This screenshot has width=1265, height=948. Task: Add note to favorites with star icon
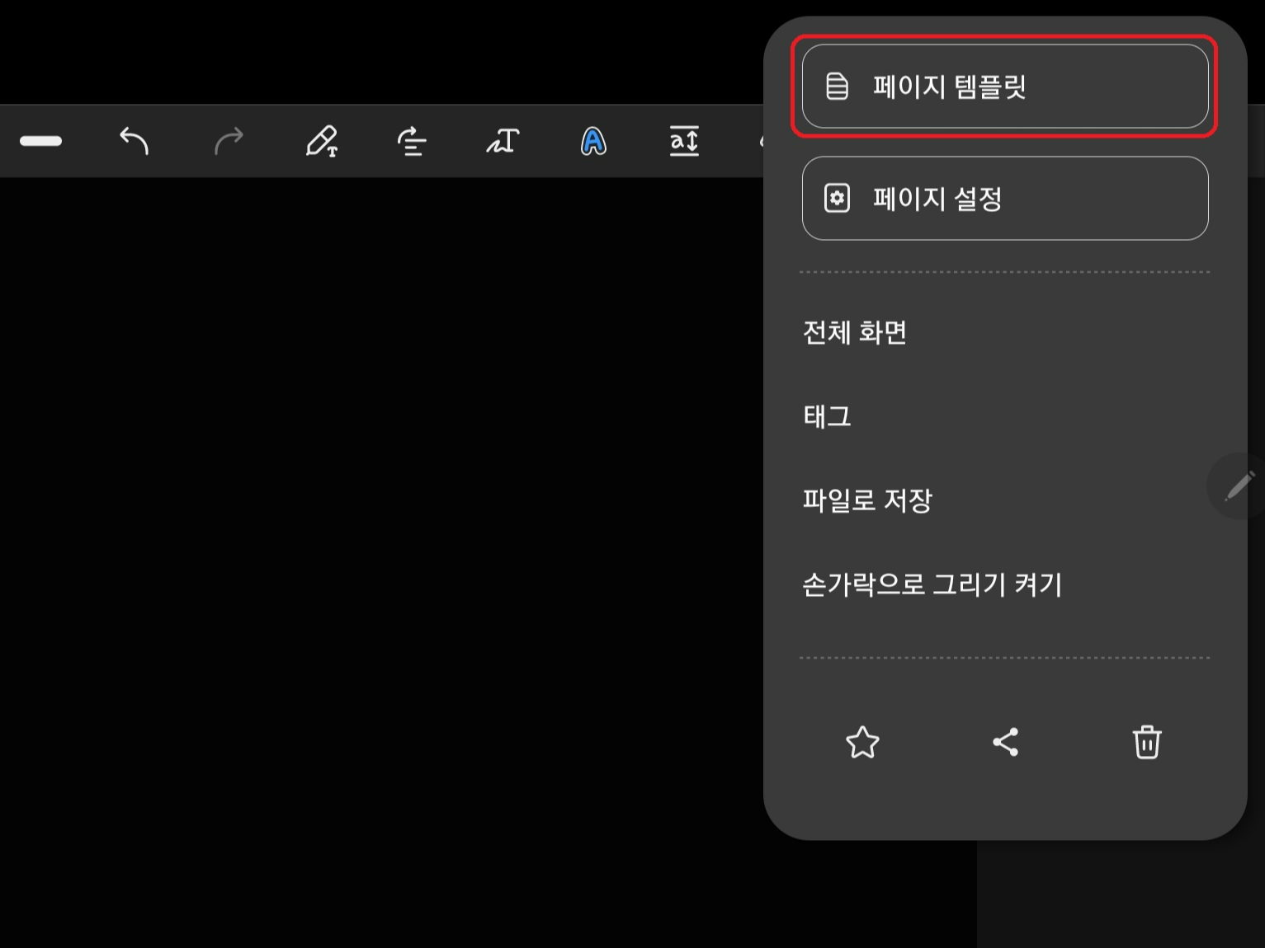coord(862,743)
